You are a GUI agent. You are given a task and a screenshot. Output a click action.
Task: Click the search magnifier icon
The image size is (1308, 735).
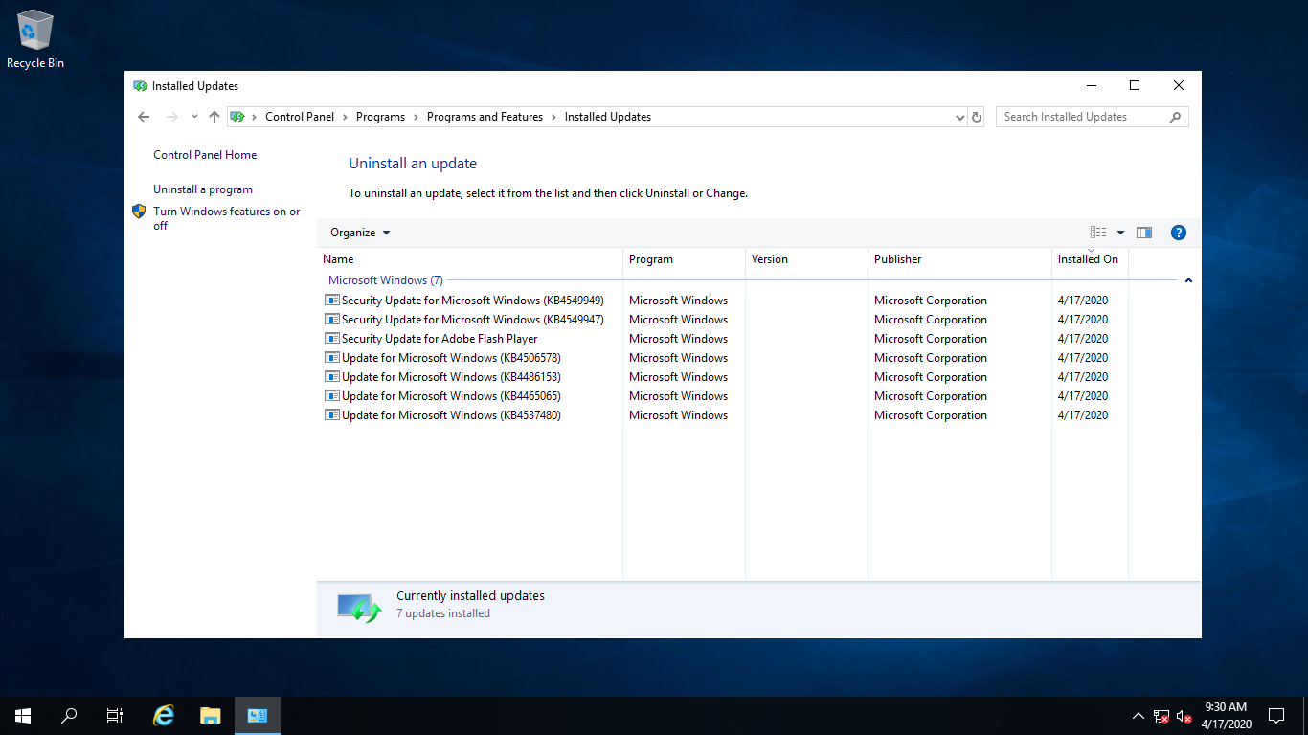click(x=1176, y=117)
